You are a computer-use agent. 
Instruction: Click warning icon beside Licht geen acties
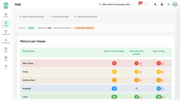pyautogui.click(x=163, y=97)
